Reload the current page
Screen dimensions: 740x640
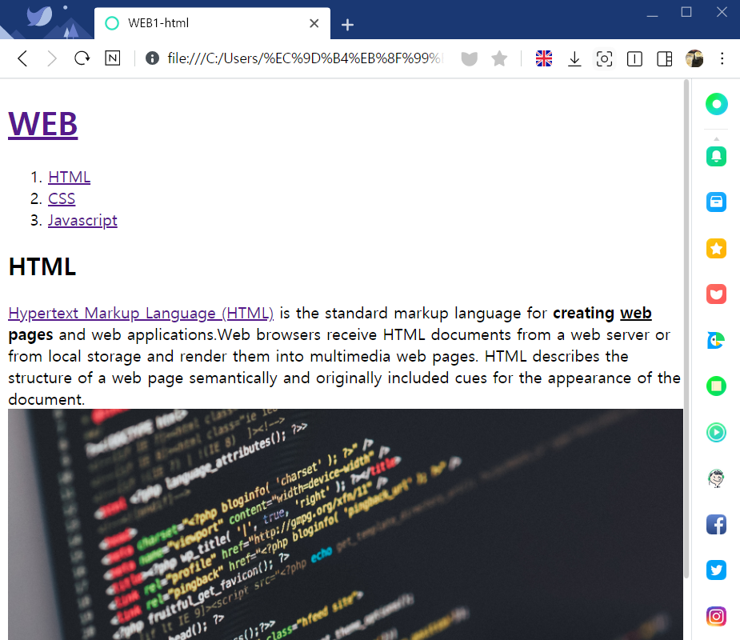pos(82,58)
